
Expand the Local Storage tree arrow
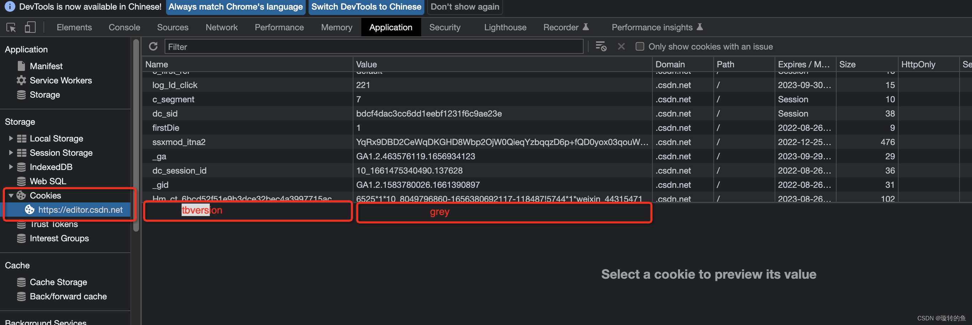click(x=11, y=139)
